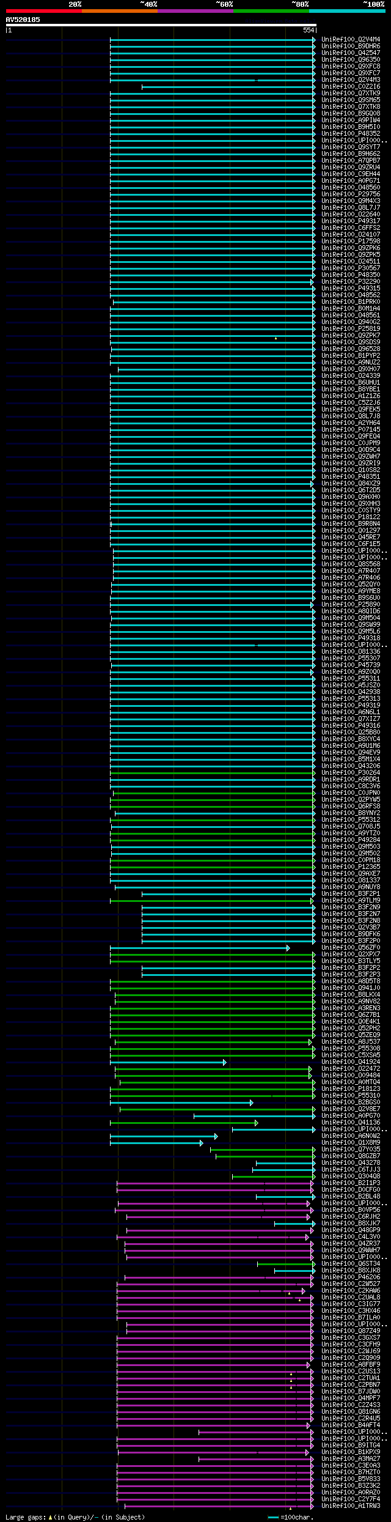
Task: Select hit label UniRef100_B1PRK0
Action: [351, 302]
